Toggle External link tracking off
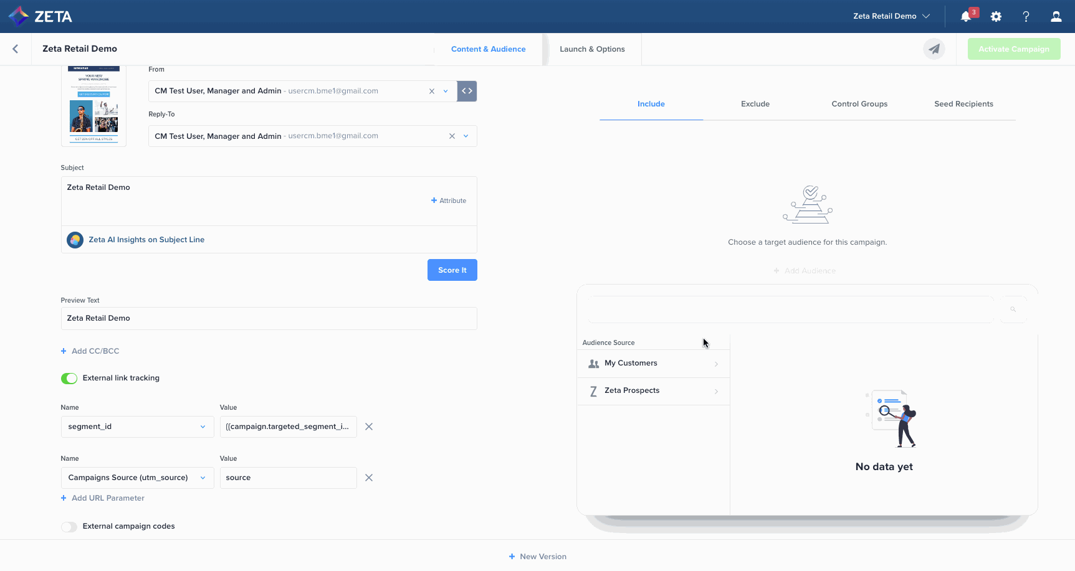1075x571 pixels. (69, 378)
